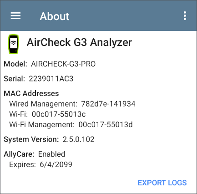Click the Expires date 6/4/2099
This screenshot has width=197, height=194.
pyautogui.click(x=56, y=164)
